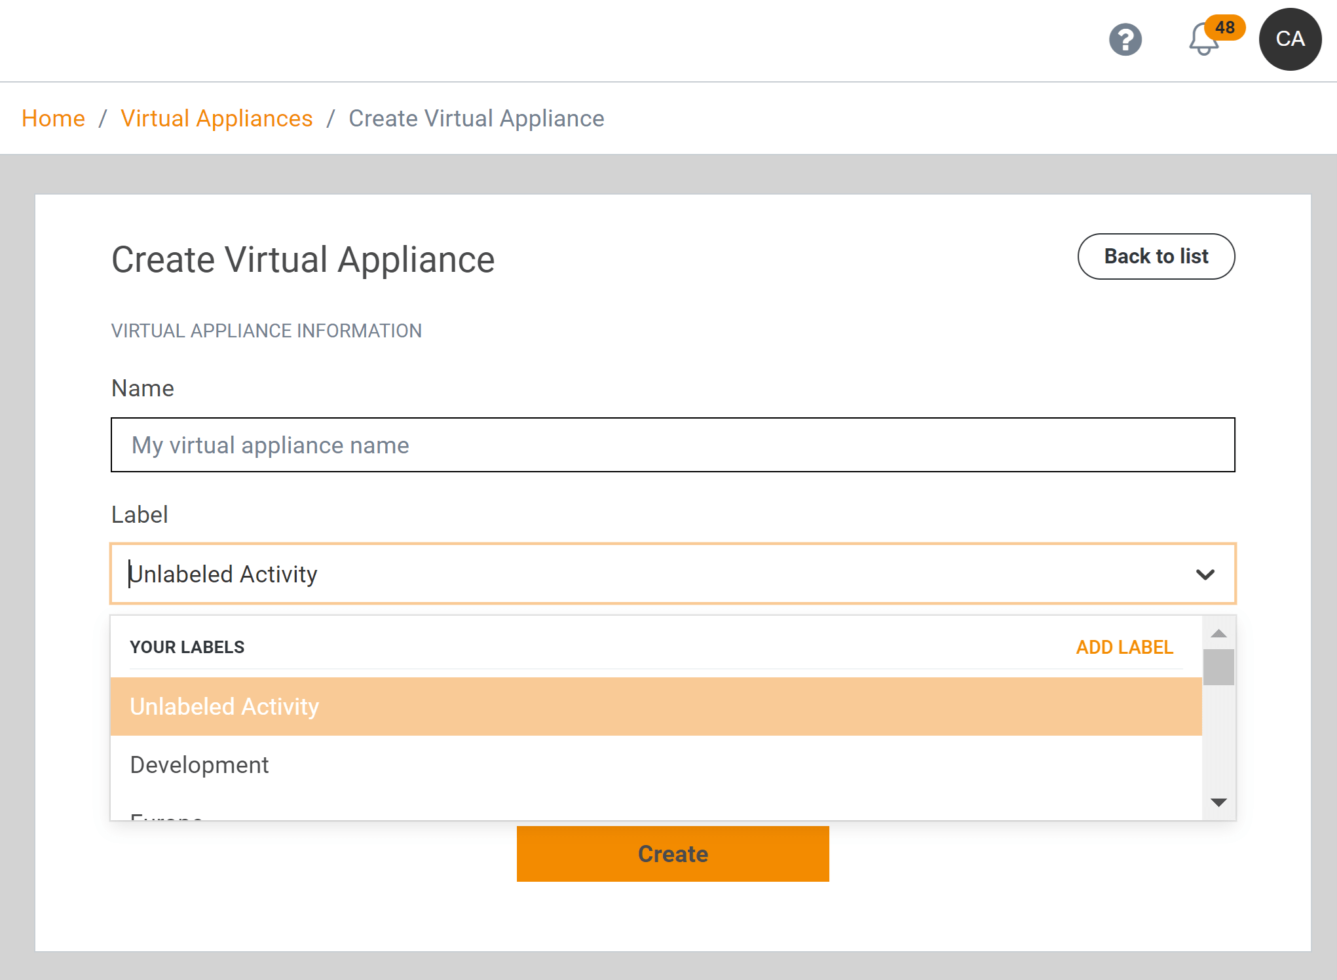Click the label list scrollbar thumb
This screenshot has width=1337, height=980.
pos(1218,667)
